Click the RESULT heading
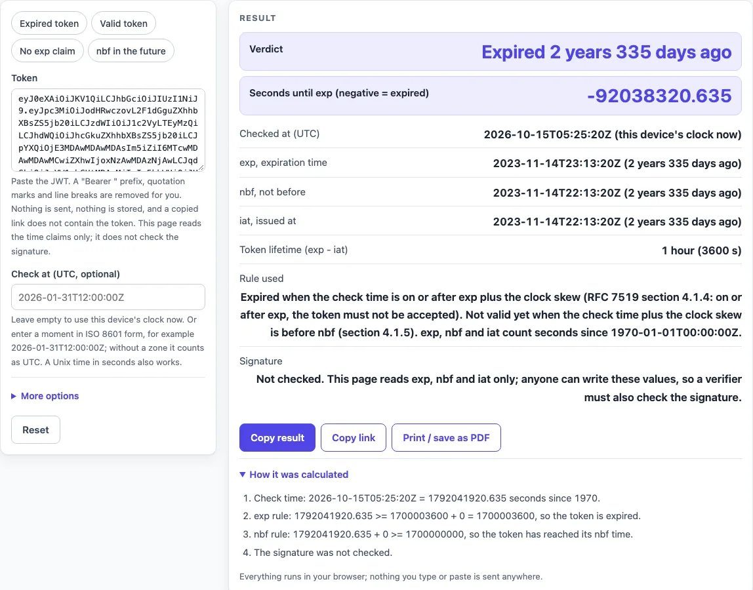 (x=258, y=18)
